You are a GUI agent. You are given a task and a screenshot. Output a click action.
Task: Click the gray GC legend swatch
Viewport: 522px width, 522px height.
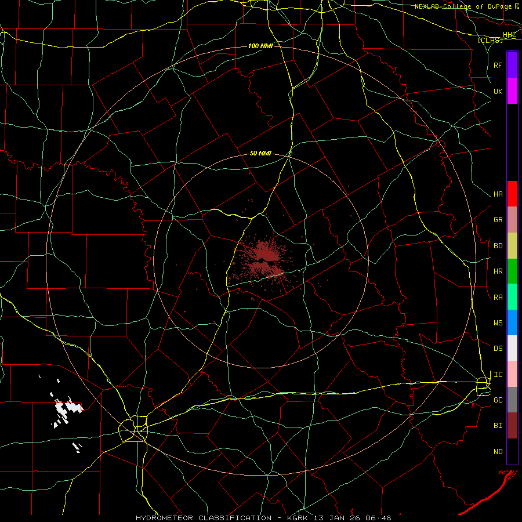[x=512, y=400]
